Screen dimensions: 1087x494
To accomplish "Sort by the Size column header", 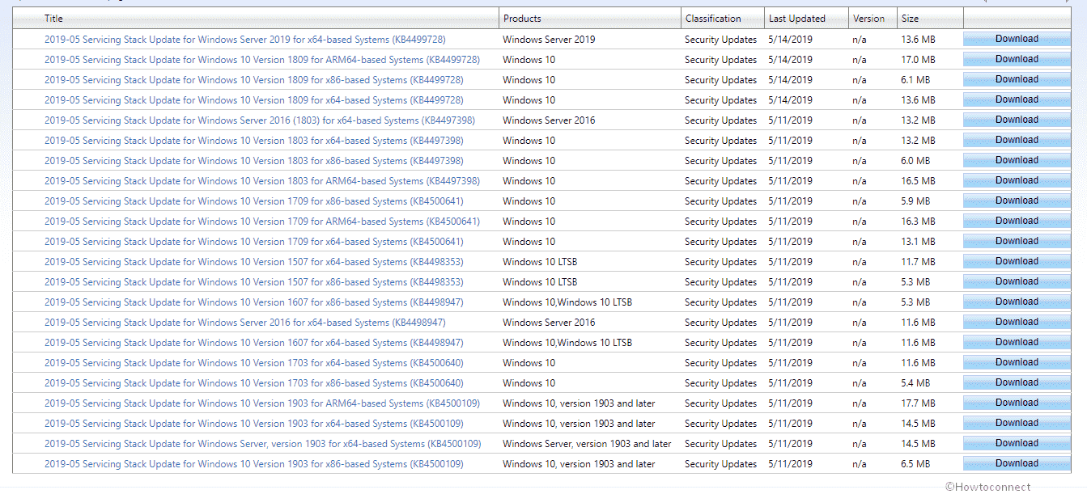I will pyautogui.click(x=910, y=19).
